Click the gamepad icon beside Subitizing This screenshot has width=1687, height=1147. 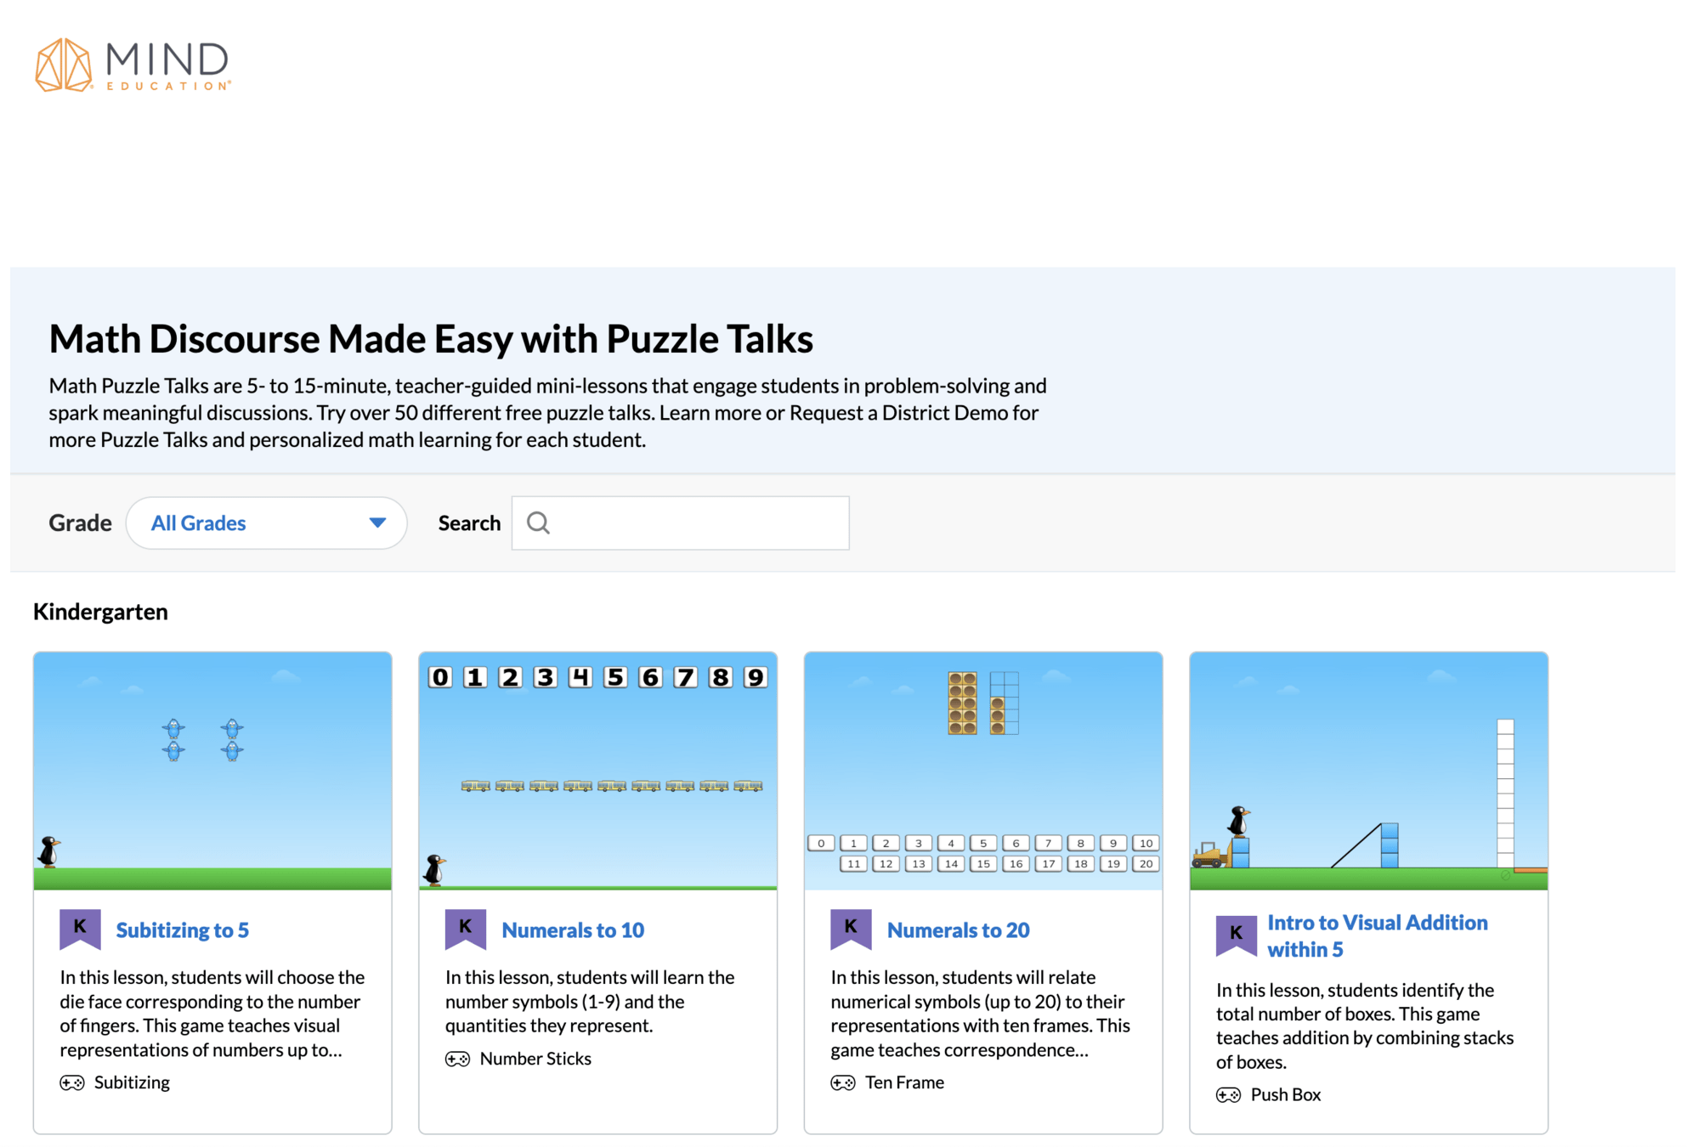[72, 1082]
